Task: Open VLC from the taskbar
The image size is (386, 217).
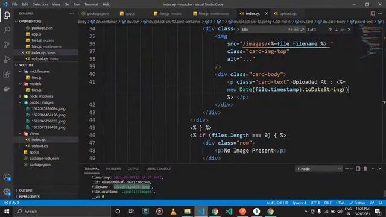Action: click(x=173, y=212)
